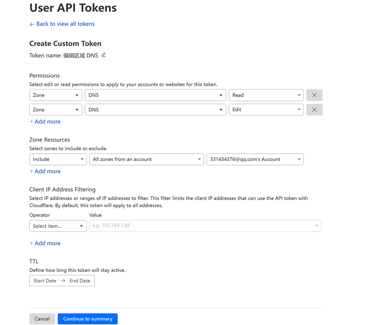The height and width of the screenshot is (325, 374).
Task: Remove the DNS Edit permission row
Action: 315,110
